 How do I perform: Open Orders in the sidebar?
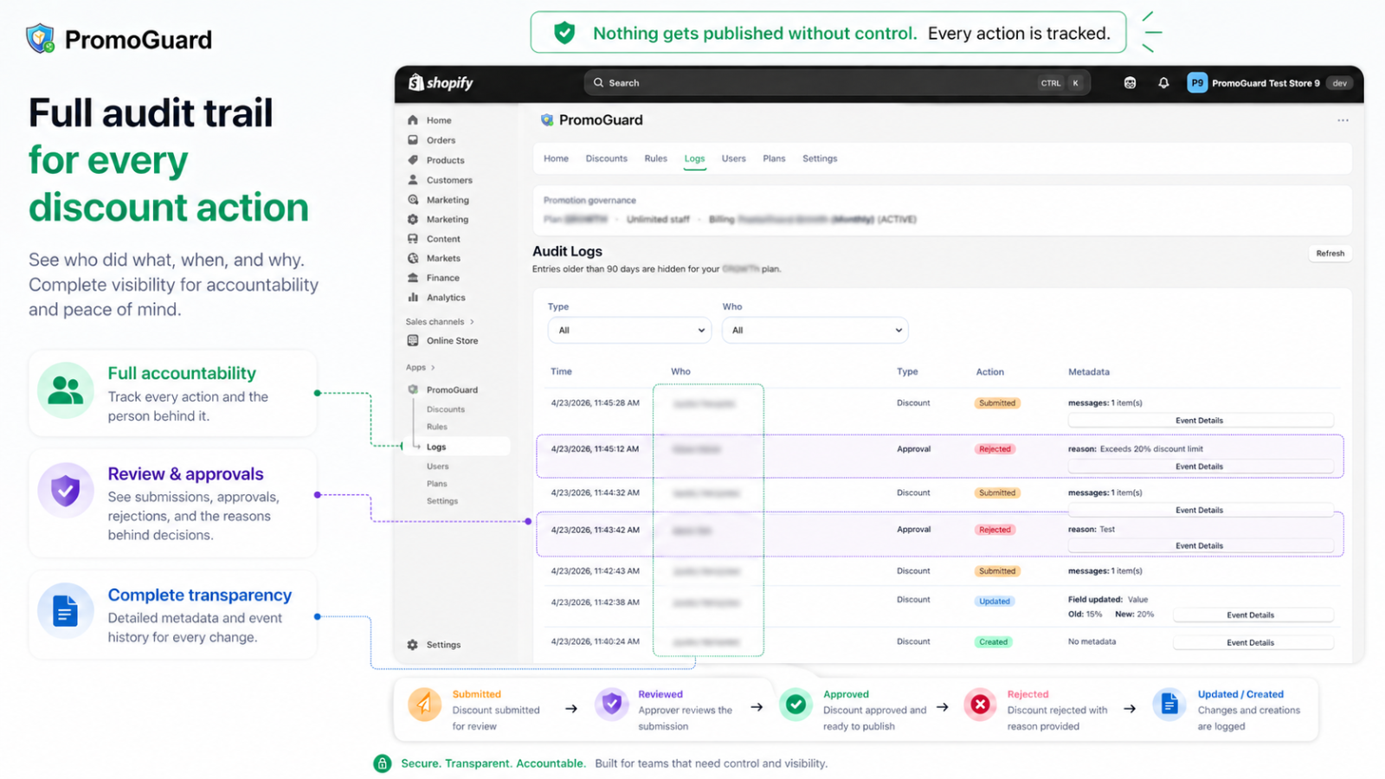pos(441,140)
